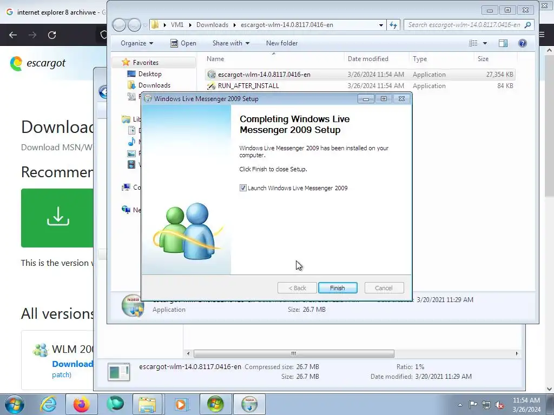Click the teal globe taskbar icon

115,404
